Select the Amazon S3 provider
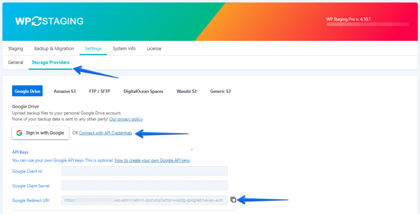Viewport: 420px width, 214px height. click(64, 91)
